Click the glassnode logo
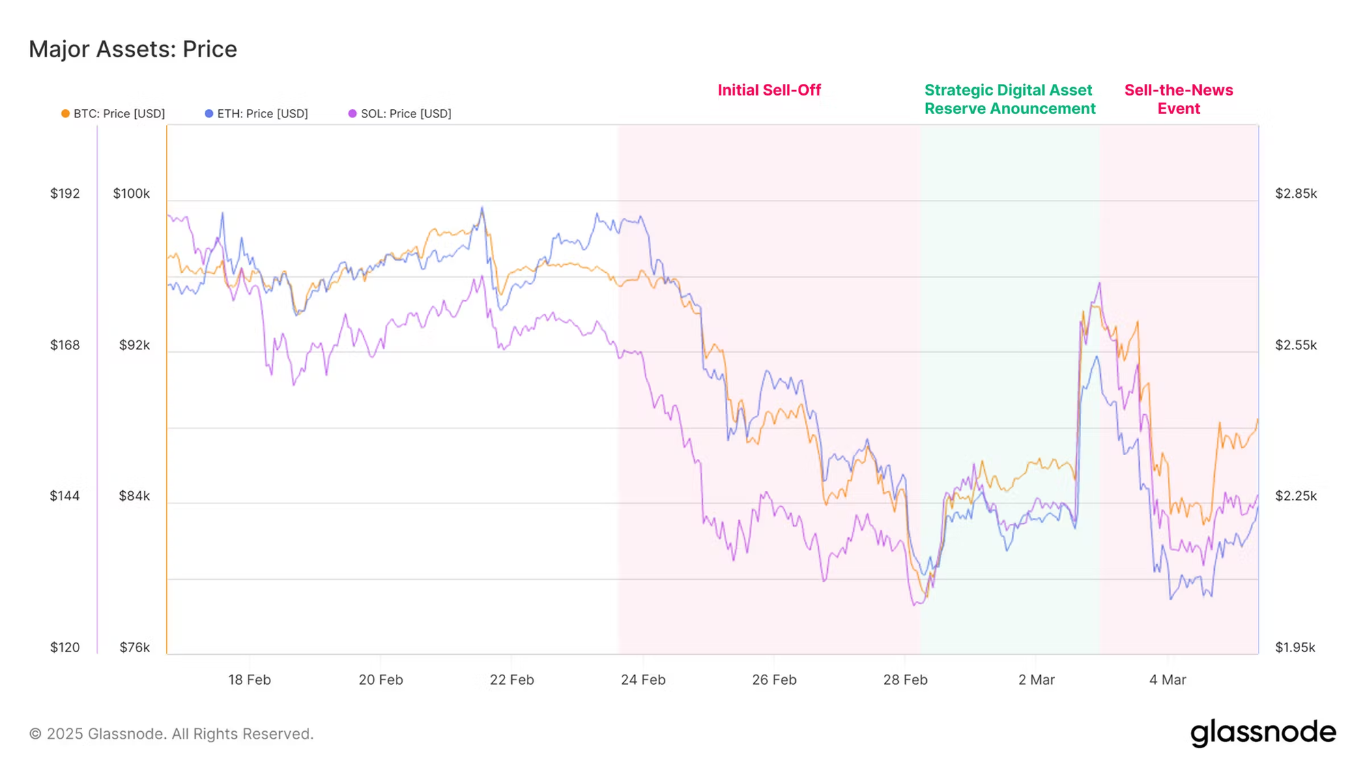This screenshot has height=768, width=1365. point(1263,733)
